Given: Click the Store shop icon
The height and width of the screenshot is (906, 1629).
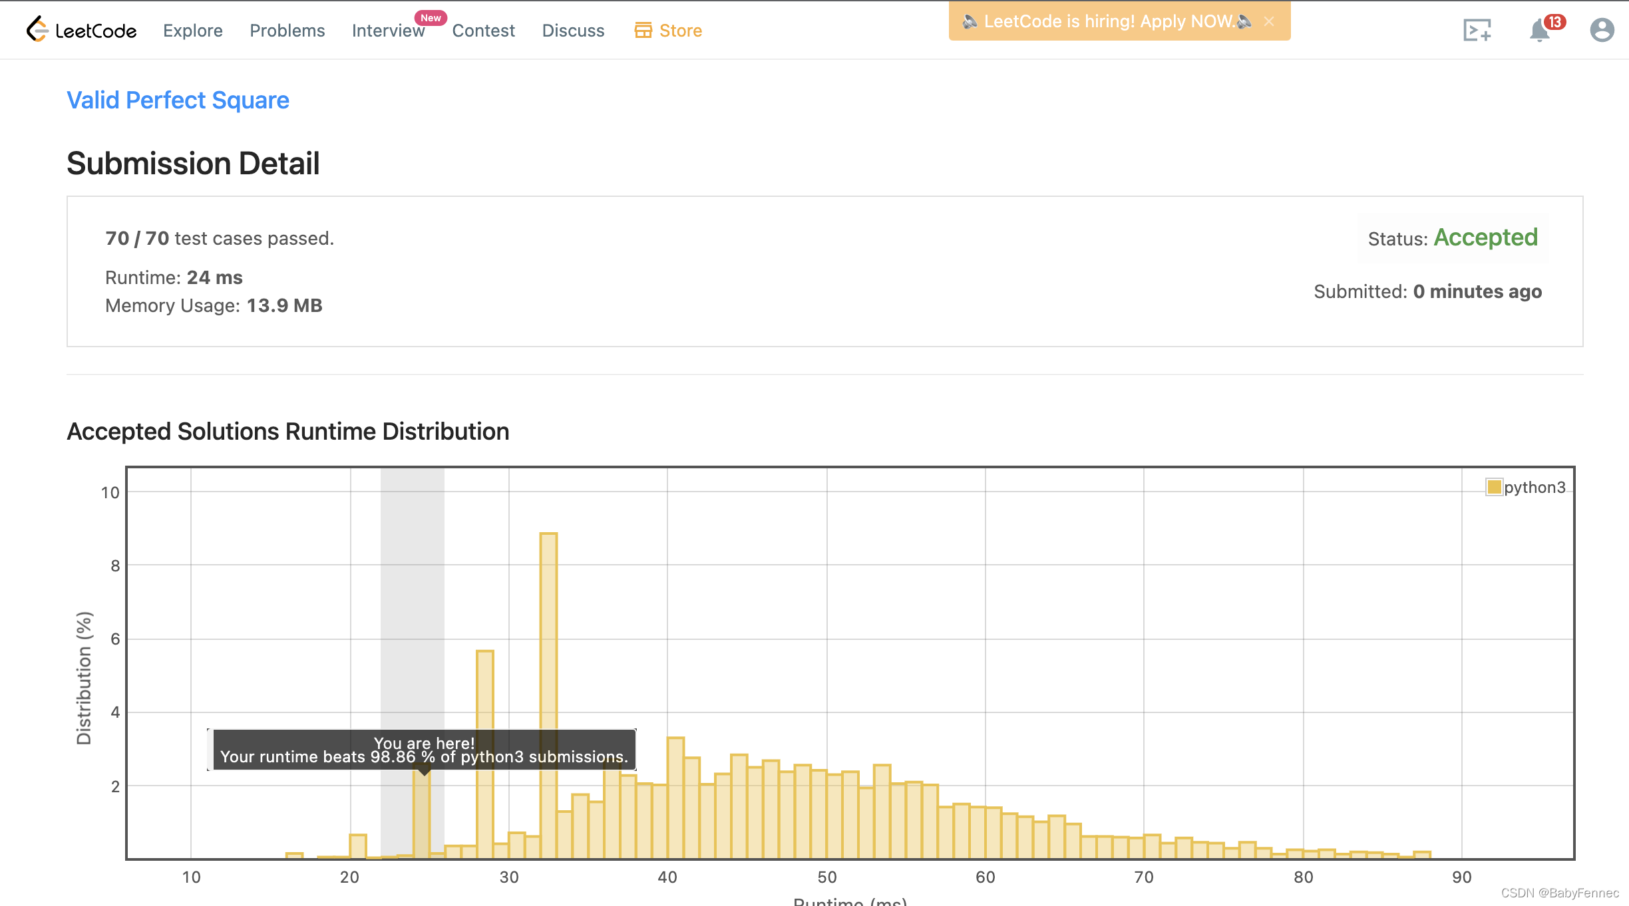Looking at the screenshot, I should click(x=643, y=30).
